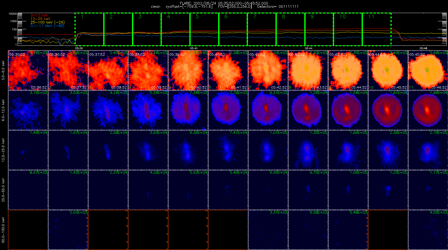Click the Detectors= 001111111 header text

click(278, 7)
